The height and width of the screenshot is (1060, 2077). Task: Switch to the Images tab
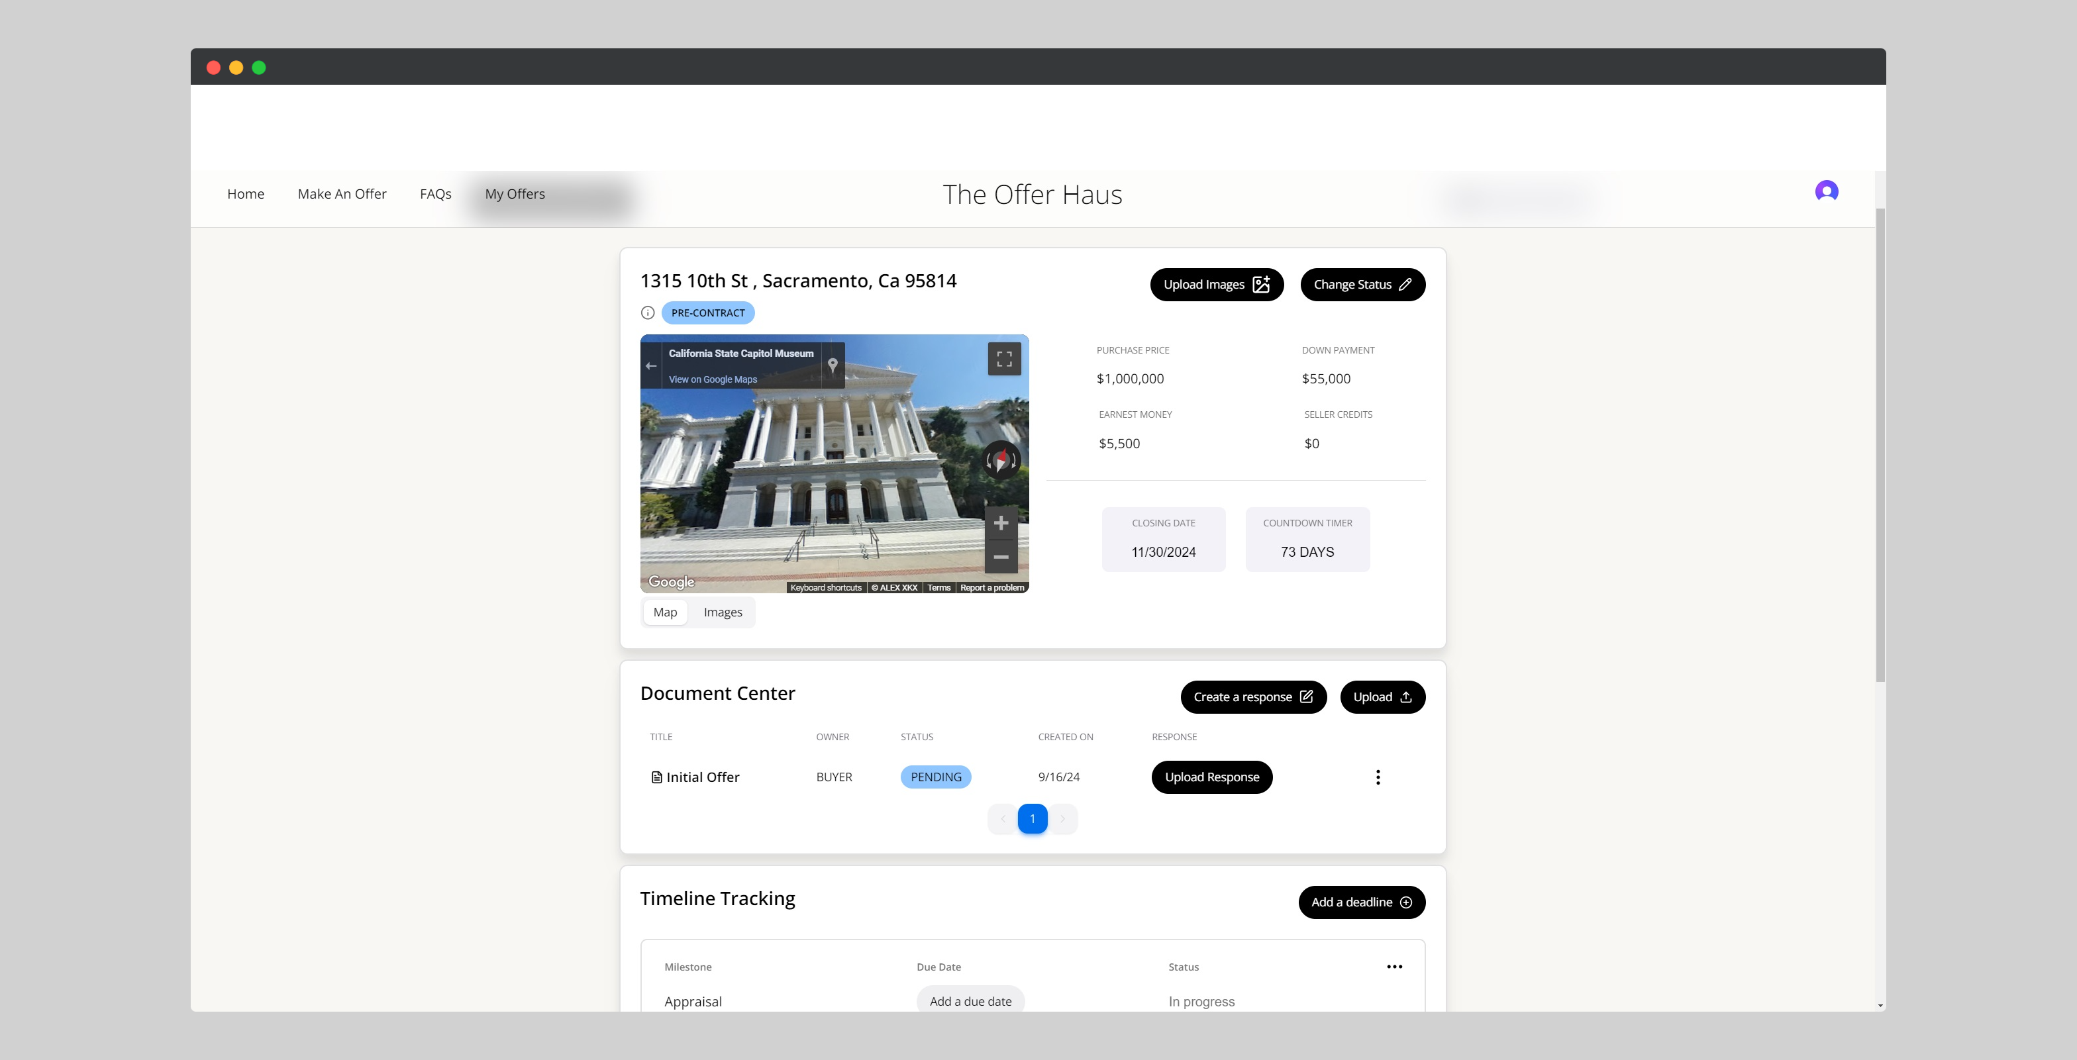(723, 612)
